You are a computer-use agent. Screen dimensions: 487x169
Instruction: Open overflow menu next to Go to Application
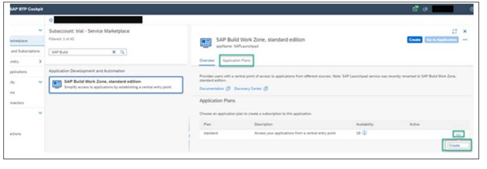click(x=465, y=40)
